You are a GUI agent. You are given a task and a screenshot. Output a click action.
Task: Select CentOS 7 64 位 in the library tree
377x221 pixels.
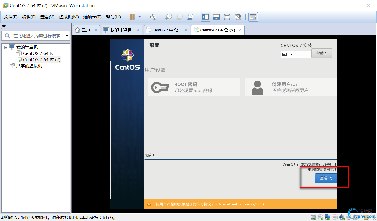tap(38, 53)
